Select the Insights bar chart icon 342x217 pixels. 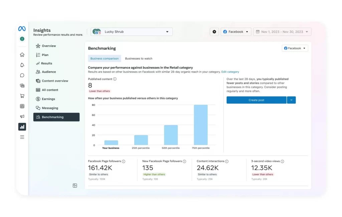pyautogui.click(x=22, y=127)
